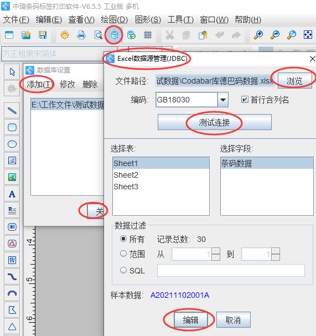Screen dimensions: 316x336
Task: Select the SQL filter radio button
Action: (x=123, y=270)
